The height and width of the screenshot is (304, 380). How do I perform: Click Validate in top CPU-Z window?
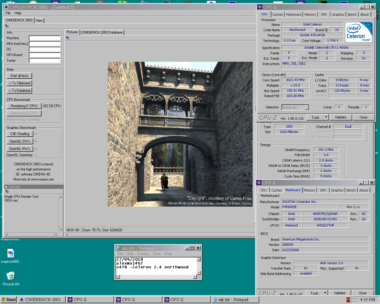coord(341,117)
